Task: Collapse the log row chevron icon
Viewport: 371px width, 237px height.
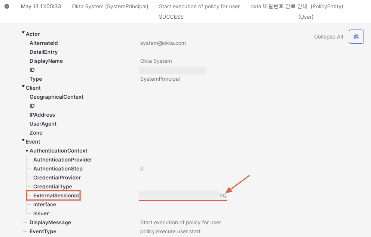Action: (x=7, y=6)
